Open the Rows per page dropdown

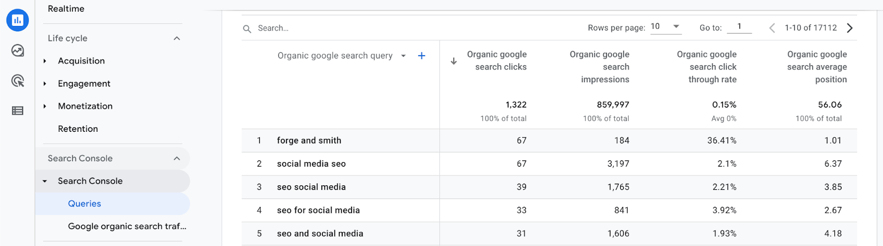pos(666,26)
